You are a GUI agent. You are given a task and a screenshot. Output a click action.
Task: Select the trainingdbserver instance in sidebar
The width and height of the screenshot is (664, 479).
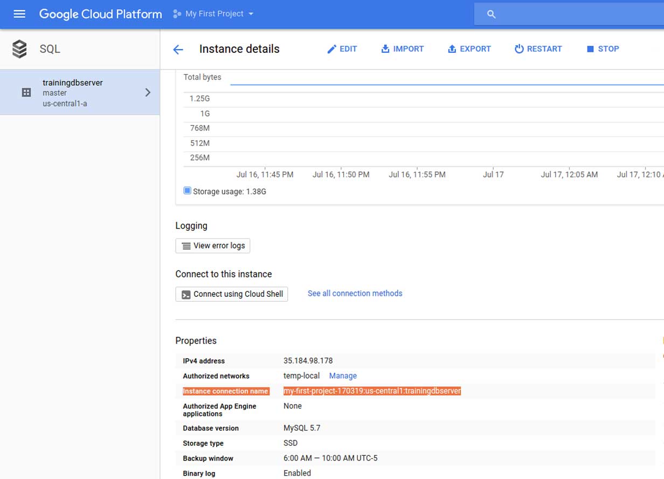(x=80, y=93)
